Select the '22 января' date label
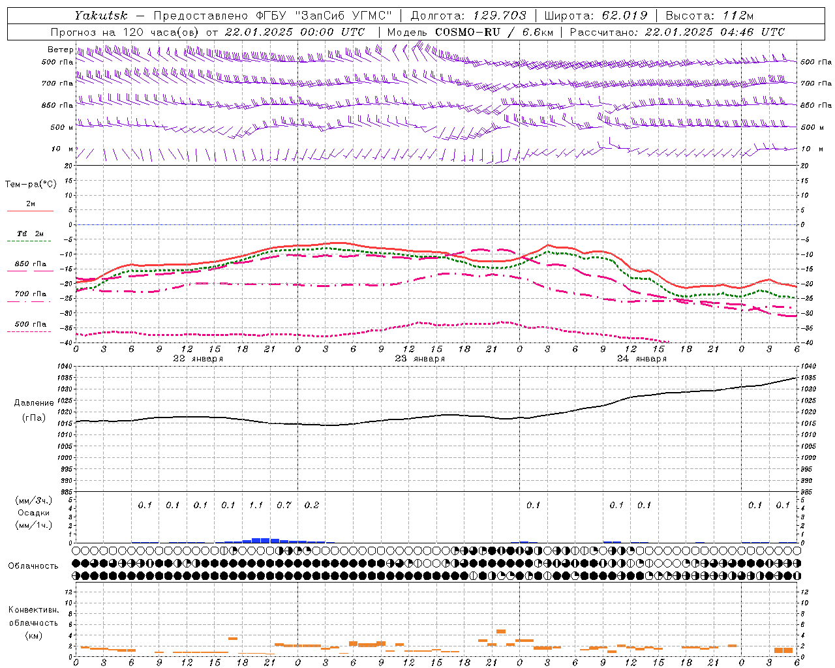This screenshot has height=668, width=835. pyautogui.click(x=198, y=359)
